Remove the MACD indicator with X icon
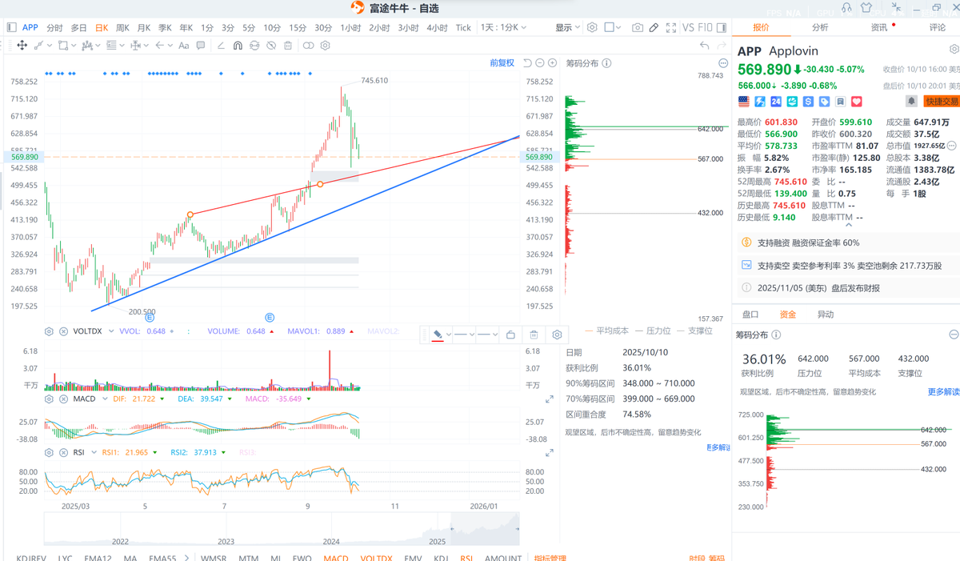This screenshot has height=561, width=960. (63, 399)
